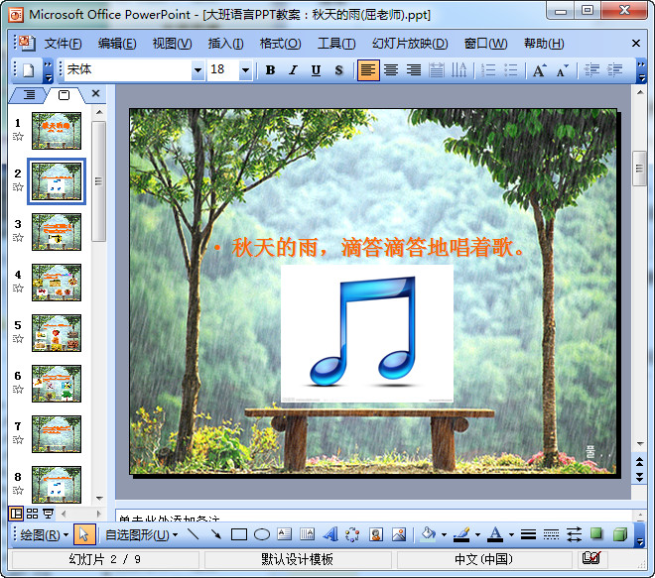Open 格式(O) menu
This screenshot has width=655, height=578.
[x=280, y=44]
